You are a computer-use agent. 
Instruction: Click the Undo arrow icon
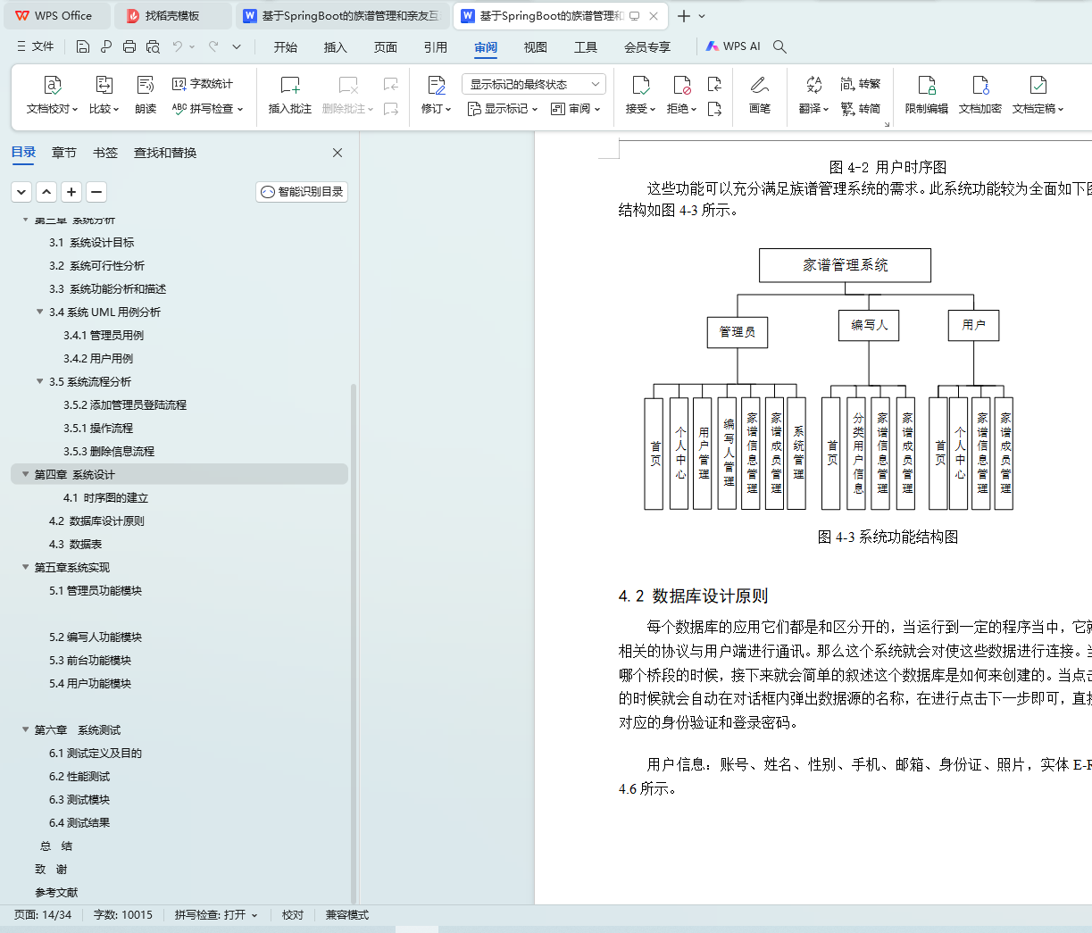pos(178,46)
